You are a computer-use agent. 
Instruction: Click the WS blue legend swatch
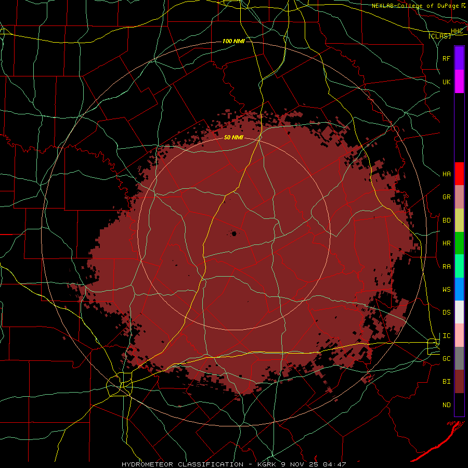pyautogui.click(x=459, y=289)
